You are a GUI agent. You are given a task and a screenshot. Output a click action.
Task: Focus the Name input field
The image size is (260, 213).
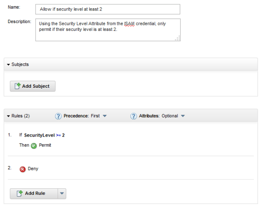tap(107, 9)
